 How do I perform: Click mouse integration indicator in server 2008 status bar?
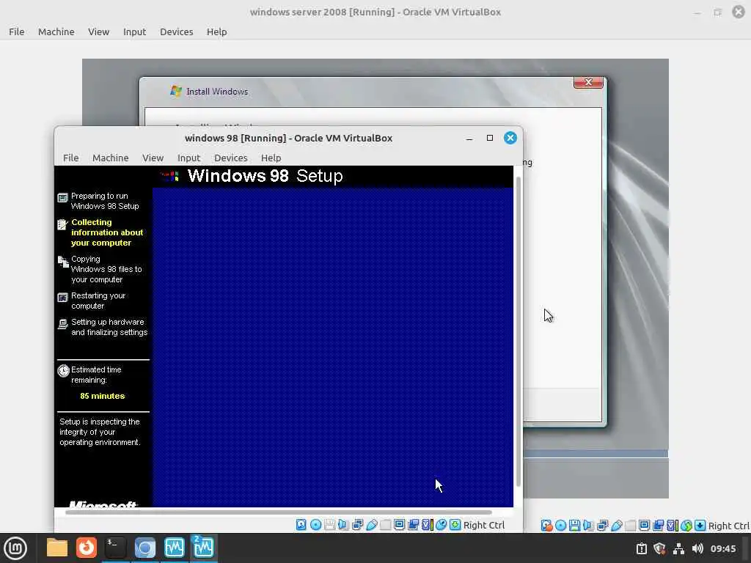686,526
